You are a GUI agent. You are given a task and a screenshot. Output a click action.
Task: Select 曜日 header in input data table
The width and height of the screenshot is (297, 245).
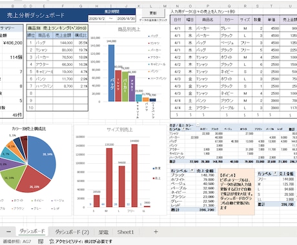(x=190, y=20)
